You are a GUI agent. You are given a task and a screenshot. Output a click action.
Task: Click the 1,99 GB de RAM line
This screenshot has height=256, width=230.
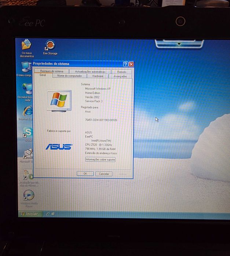click(x=100, y=149)
